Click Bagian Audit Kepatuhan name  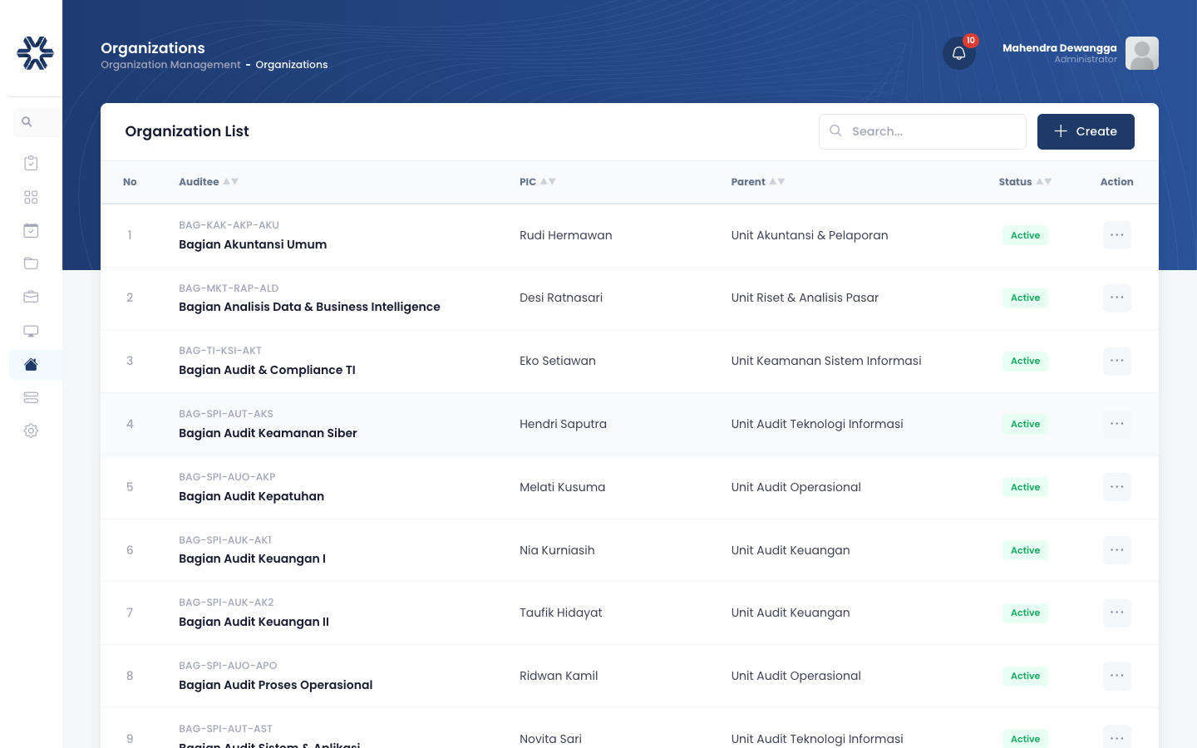pos(251,496)
